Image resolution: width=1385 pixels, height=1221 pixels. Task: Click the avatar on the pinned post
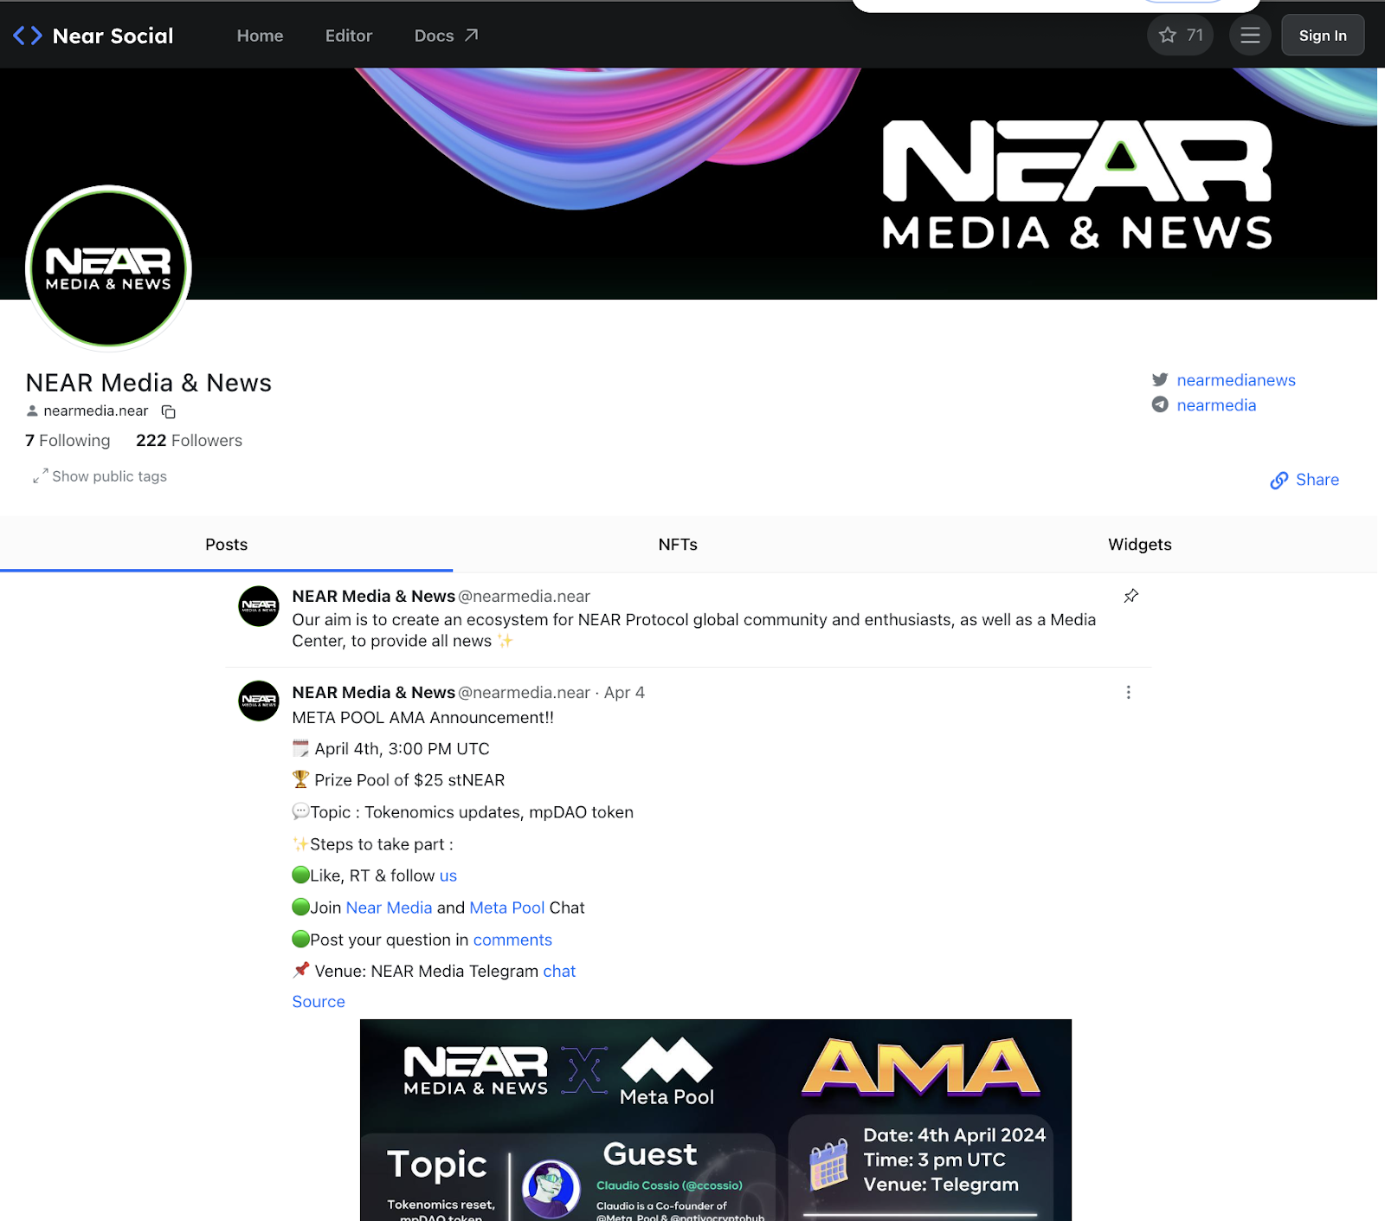point(259,606)
